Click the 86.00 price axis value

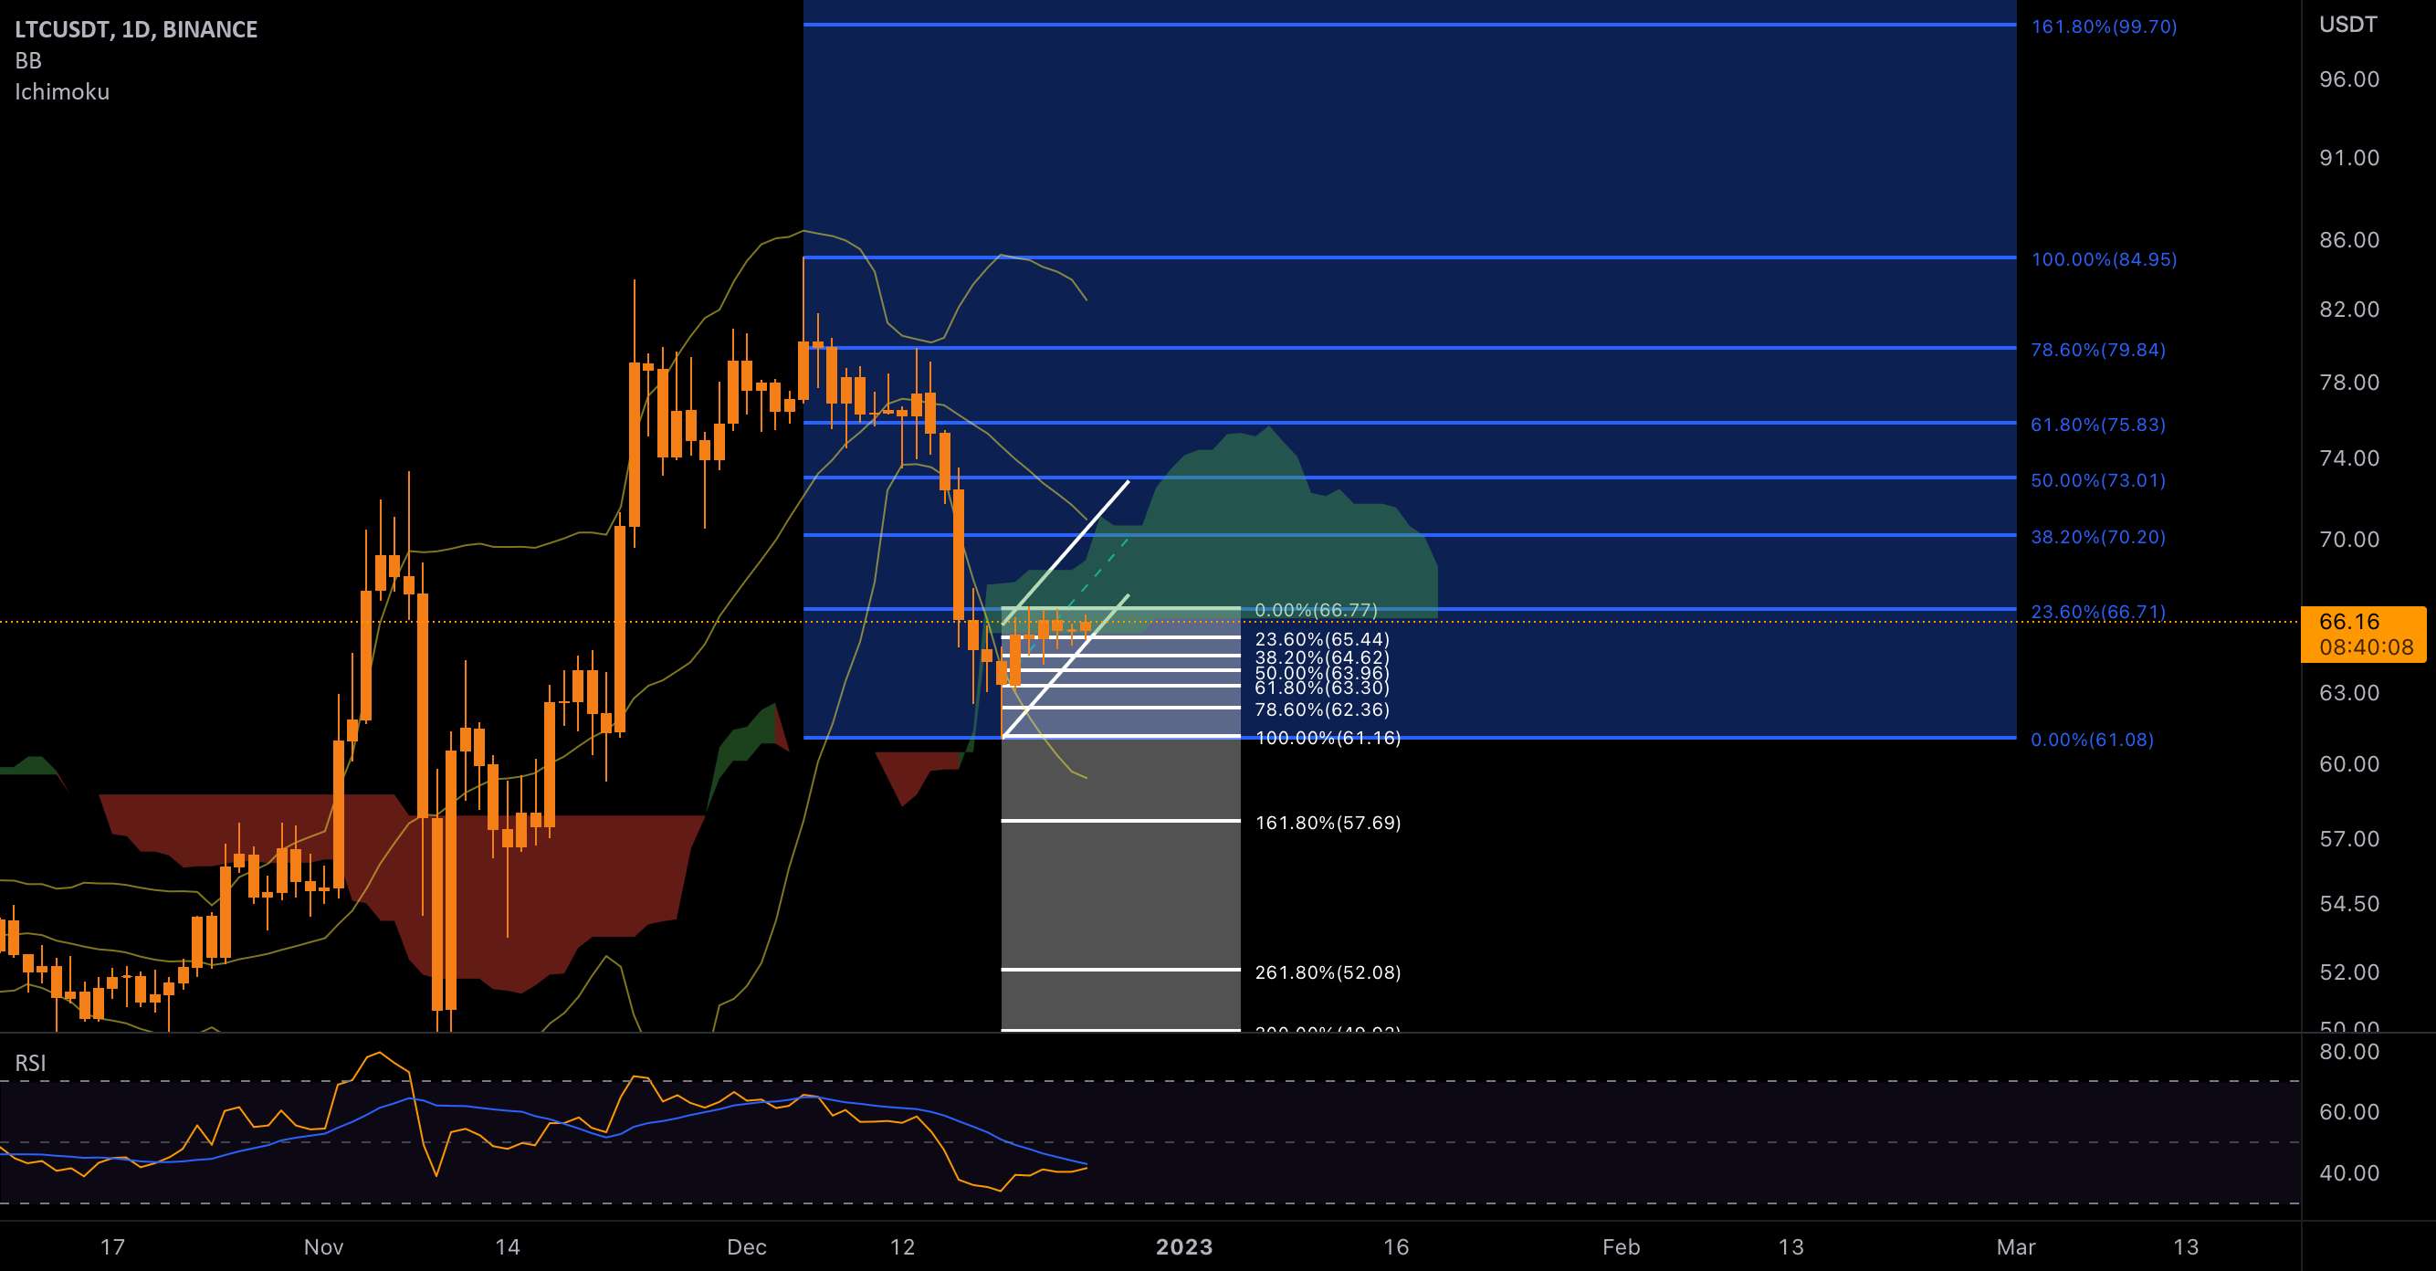click(x=2349, y=240)
